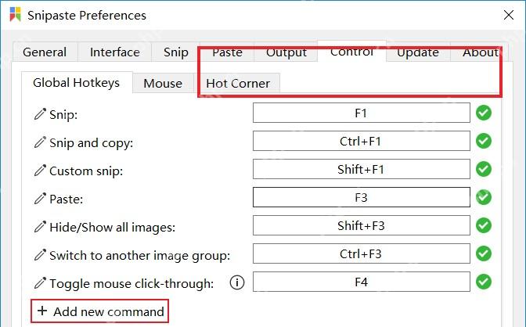Open the Interface tab
Viewport: 526px width, 327px height.
point(115,52)
